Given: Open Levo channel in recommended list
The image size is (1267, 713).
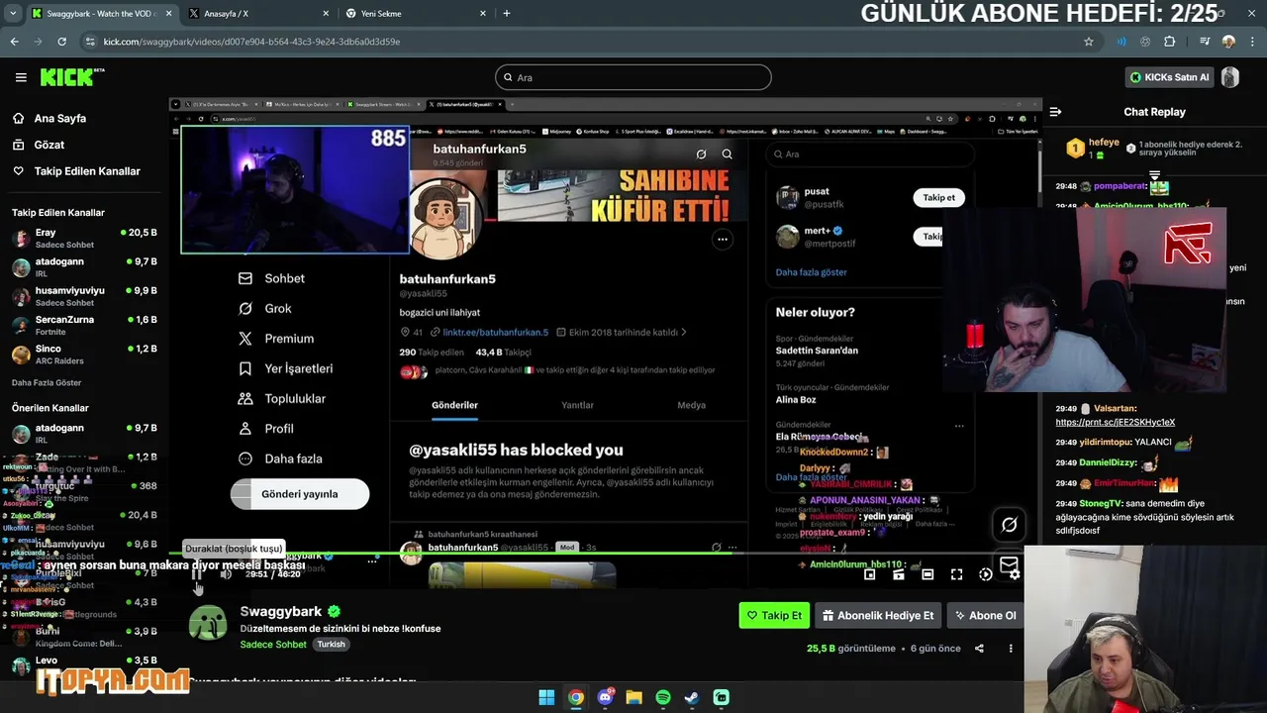Looking at the screenshot, I should coord(84,664).
